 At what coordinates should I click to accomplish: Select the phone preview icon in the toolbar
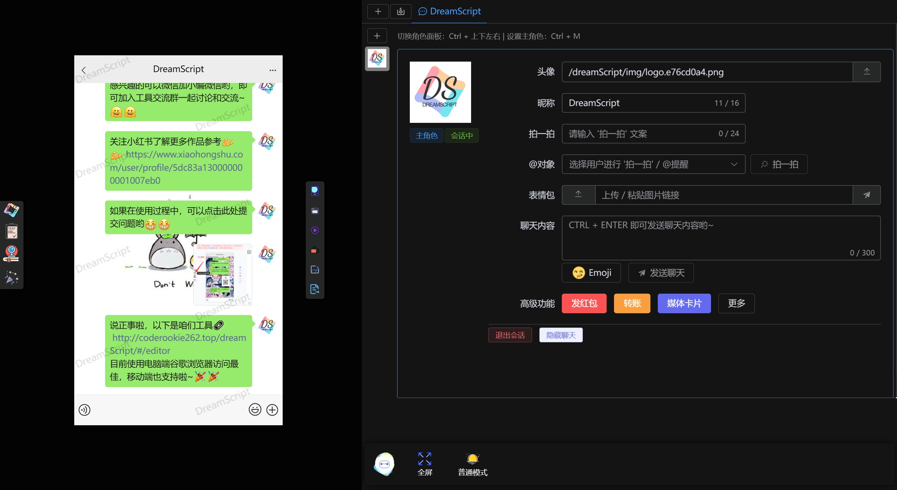(315, 191)
